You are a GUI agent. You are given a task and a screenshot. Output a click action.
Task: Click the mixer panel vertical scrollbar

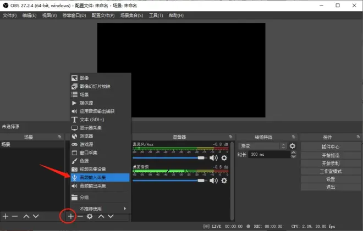(232, 180)
